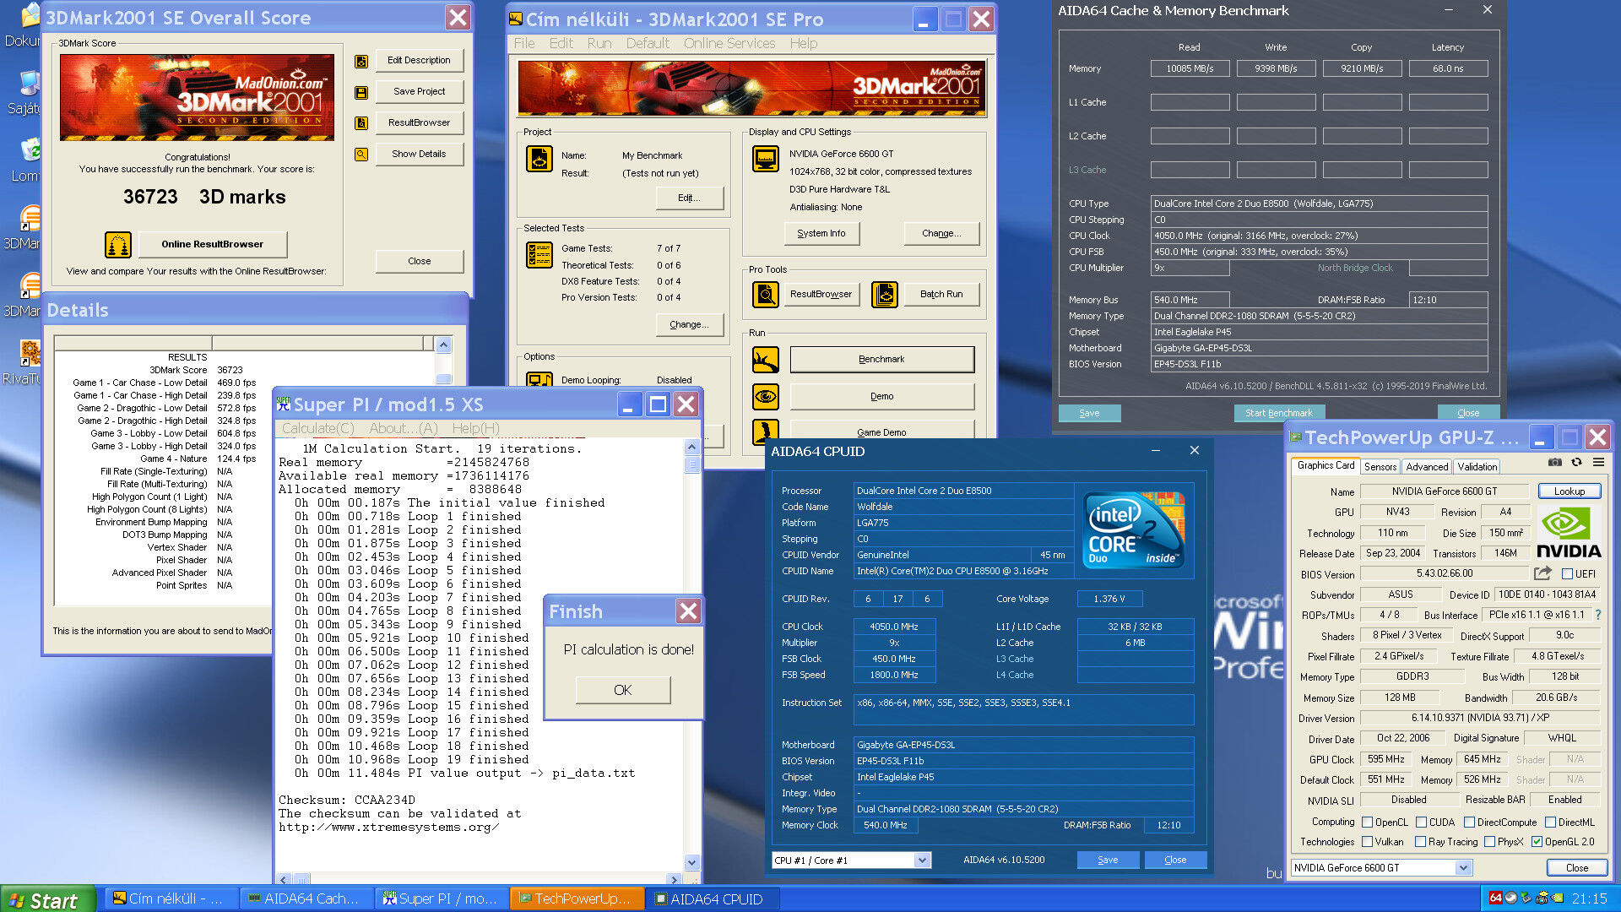The width and height of the screenshot is (1621, 912).
Task: Click the GPU-Z refresh icon
Action: coord(1576,463)
